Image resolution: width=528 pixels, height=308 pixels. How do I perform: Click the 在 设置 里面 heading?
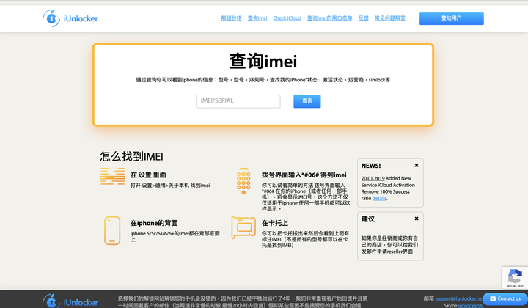pos(148,175)
